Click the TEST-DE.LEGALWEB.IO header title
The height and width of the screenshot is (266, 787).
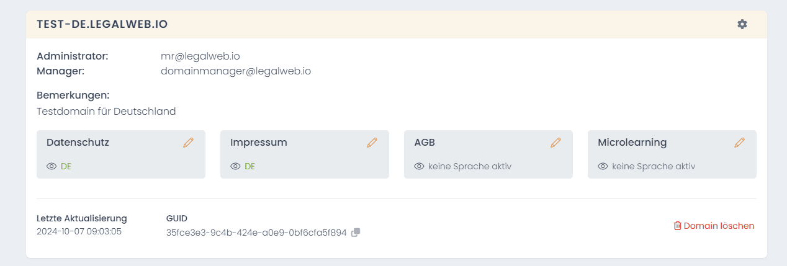[102, 24]
